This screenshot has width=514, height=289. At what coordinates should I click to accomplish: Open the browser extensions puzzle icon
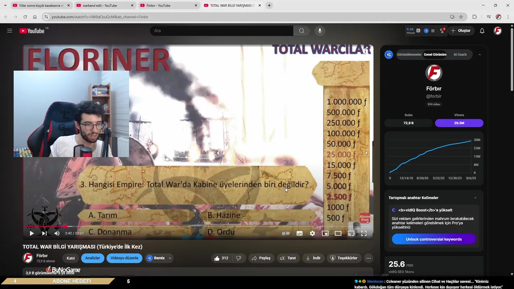475,17
